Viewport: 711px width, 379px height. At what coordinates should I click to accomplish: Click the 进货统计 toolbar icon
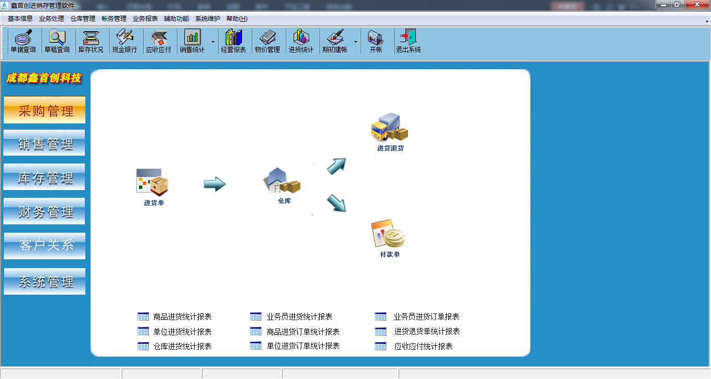click(301, 41)
